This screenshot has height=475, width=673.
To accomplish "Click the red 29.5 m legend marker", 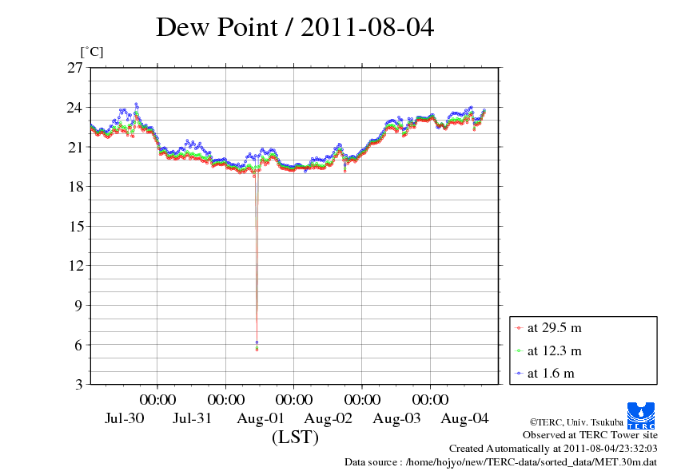I will pyautogui.click(x=519, y=328).
